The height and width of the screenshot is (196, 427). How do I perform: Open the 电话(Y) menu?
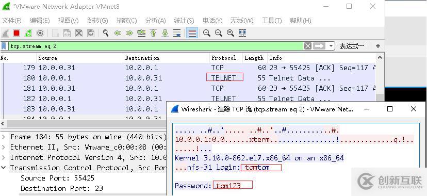click(x=212, y=21)
